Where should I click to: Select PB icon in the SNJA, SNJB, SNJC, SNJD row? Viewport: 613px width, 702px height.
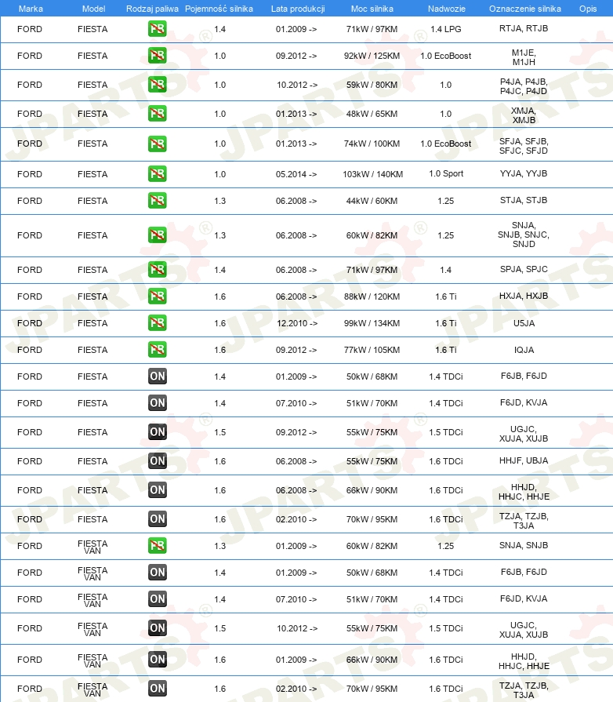tap(157, 235)
